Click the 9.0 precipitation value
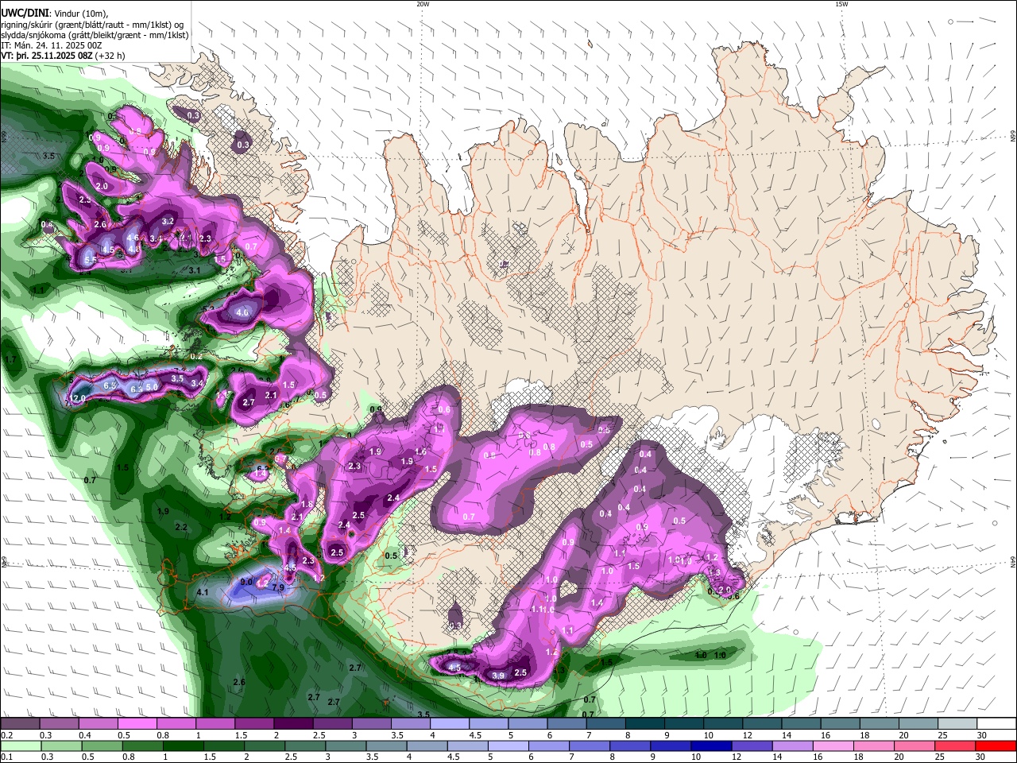The height and width of the screenshot is (763, 1017). click(x=246, y=582)
